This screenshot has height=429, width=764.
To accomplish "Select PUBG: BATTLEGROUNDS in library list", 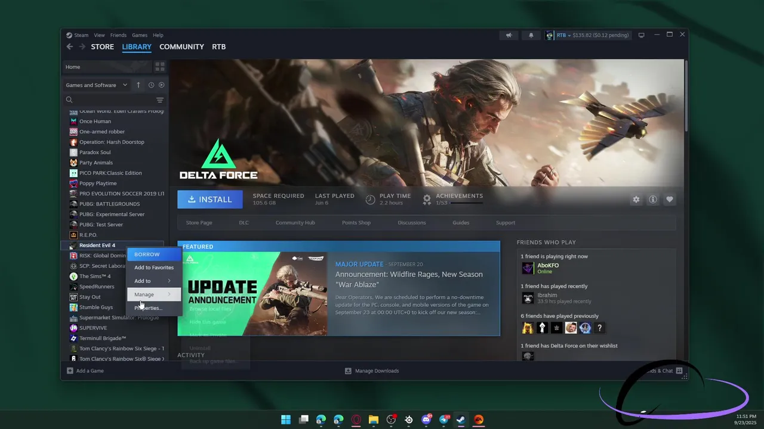I will click(x=109, y=204).
